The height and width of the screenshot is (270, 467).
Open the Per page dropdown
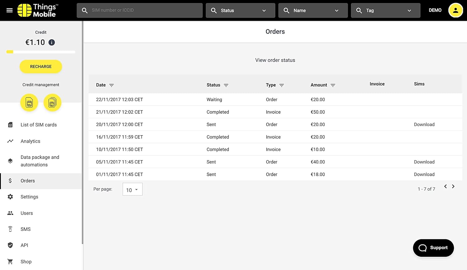point(132,189)
